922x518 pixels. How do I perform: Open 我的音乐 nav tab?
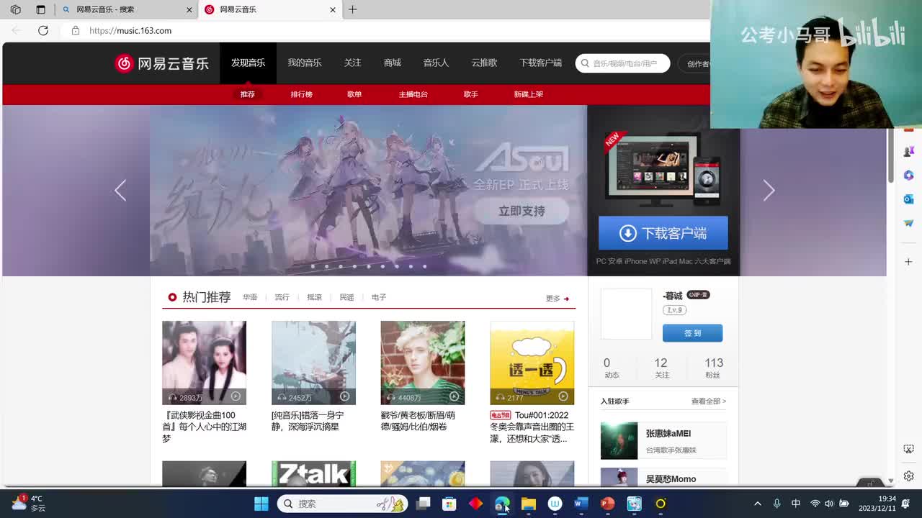pos(305,63)
